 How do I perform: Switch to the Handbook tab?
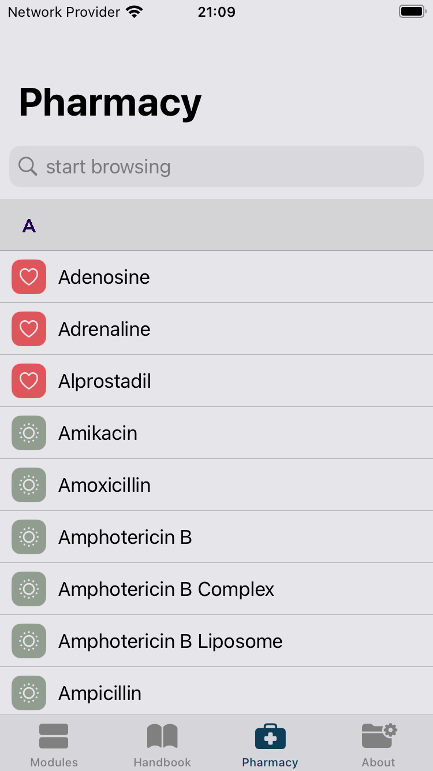coord(162,745)
